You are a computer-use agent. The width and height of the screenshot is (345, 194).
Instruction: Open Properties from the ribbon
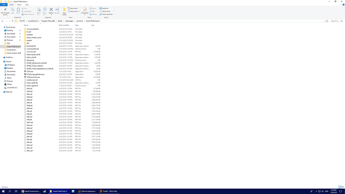85,9
